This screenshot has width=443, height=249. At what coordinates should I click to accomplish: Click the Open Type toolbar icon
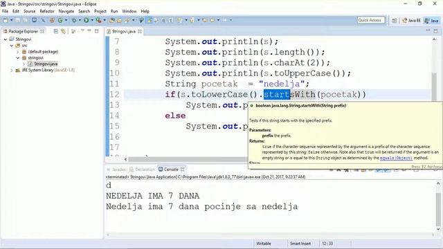(x=112, y=20)
